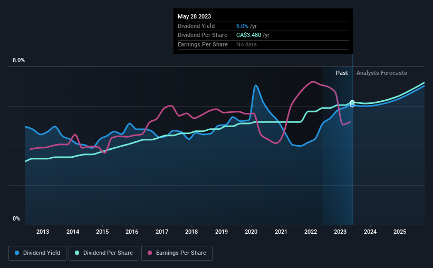Click the 2022 x-axis label
Screen dimensions: 433x268
pyautogui.click(x=311, y=232)
